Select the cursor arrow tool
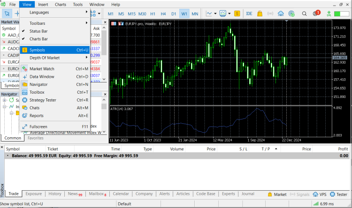The height and width of the screenshot is (208, 352). point(7,13)
